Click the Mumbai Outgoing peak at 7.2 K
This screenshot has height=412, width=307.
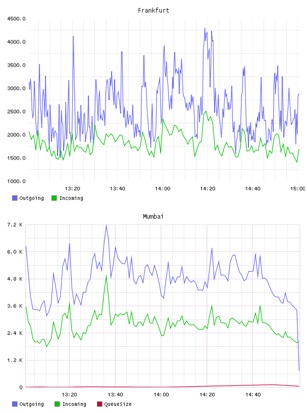pyautogui.click(x=106, y=225)
